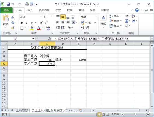Click the Cut scissors icon
Viewport: 154px width, 117px height.
(13, 17)
